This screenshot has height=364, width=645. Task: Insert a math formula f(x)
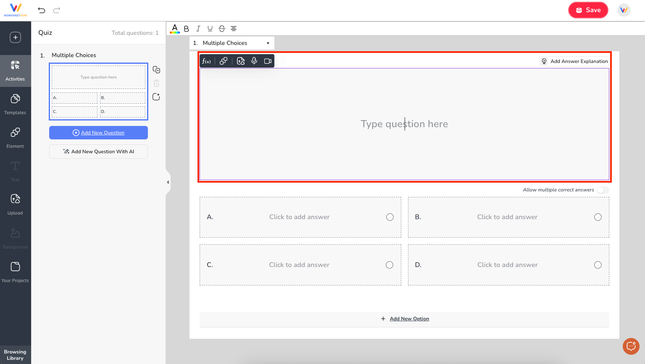point(206,61)
